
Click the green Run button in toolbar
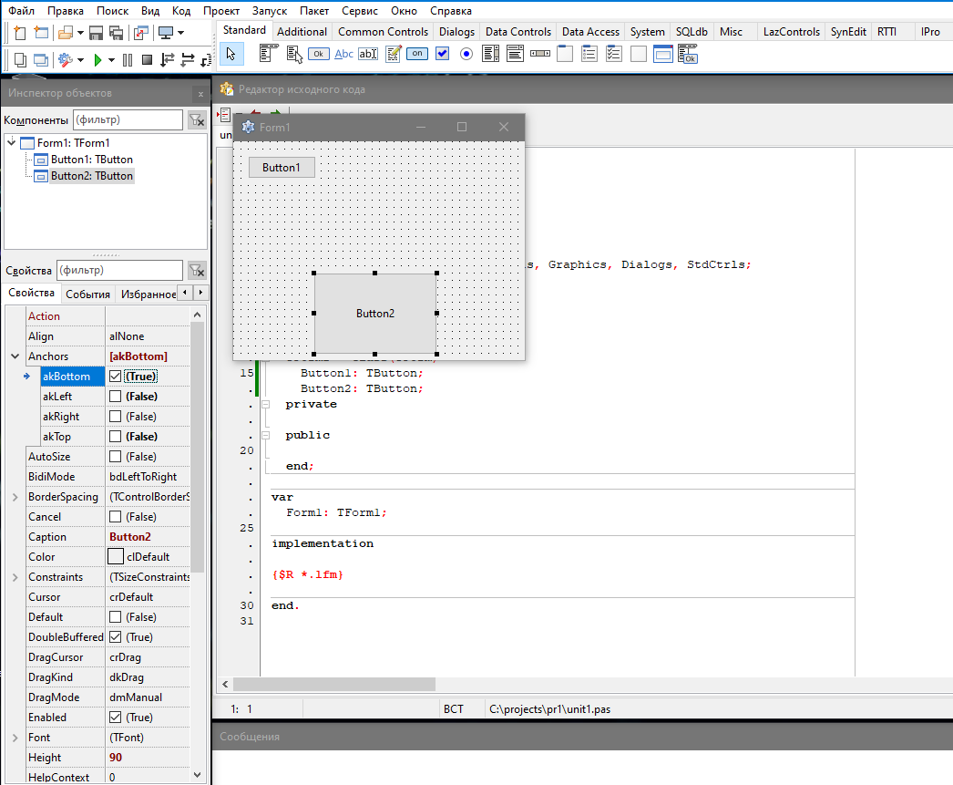[x=97, y=60]
